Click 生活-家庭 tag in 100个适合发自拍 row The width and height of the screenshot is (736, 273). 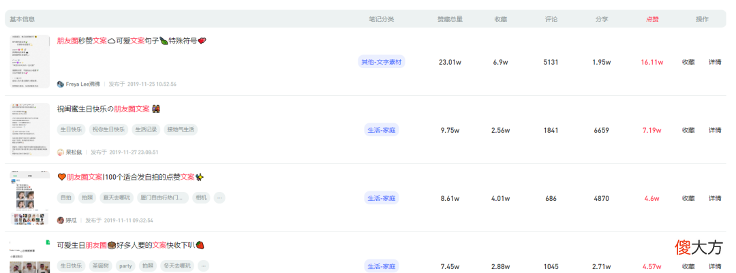(382, 198)
